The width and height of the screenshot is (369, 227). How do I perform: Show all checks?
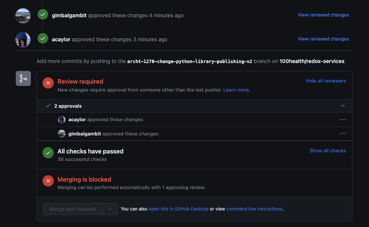click(x=328, y=150)
